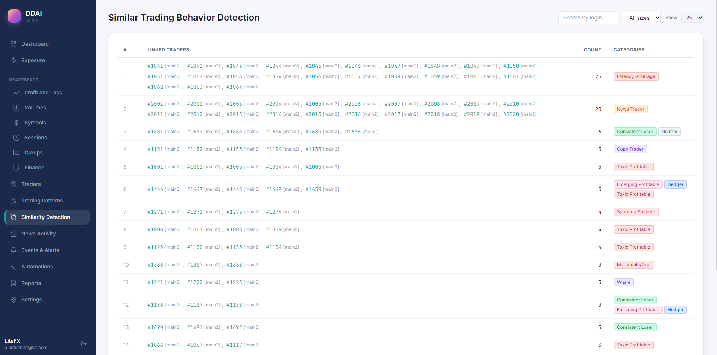Open trader #1064 link
The height and width of the screenshot is (355, 717).
click(234, 87)
